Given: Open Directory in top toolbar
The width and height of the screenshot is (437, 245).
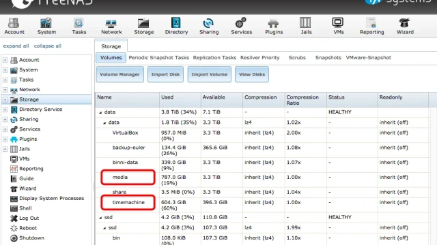Looking at the screenshot, I should coord(176,26).
